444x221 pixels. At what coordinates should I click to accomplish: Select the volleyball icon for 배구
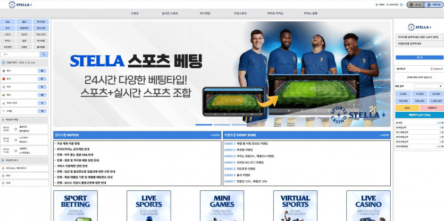pyautogui.click(x=4, y=95)
